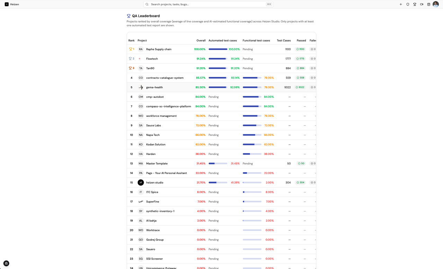Open the Raphe Supply chain project
This screenshot has height=269, width=443.
159,49
